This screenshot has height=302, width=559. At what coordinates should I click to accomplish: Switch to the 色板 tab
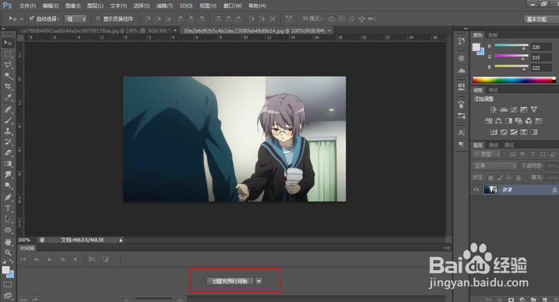tap(493, 35)
